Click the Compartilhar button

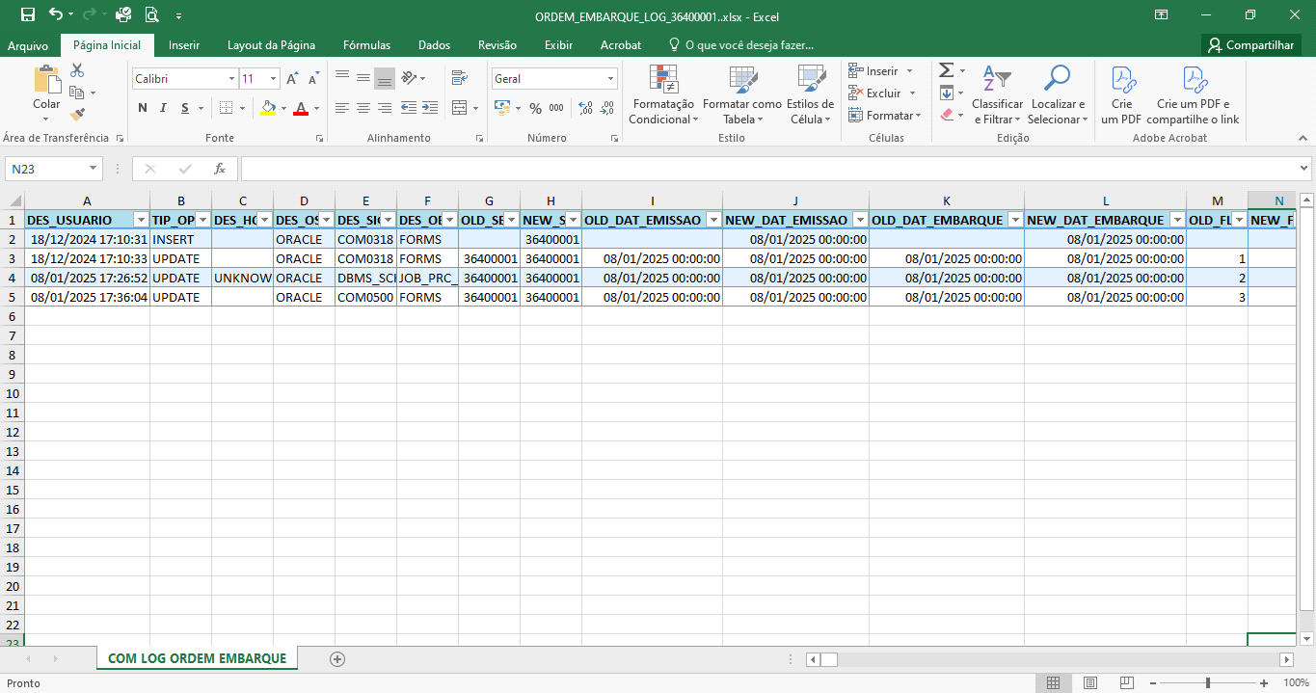click(1251, 45)
